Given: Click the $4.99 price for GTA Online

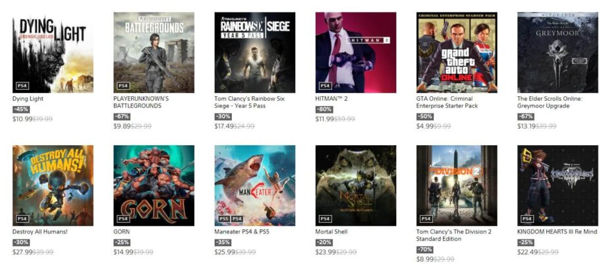Looking at the screenshot, I should 425,127.
